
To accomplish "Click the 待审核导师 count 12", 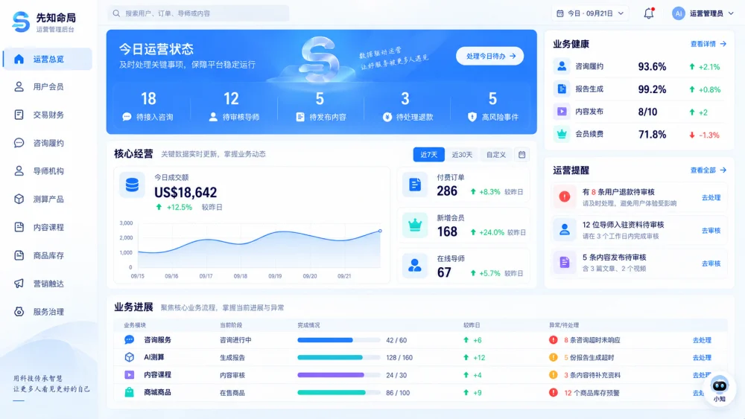I will (x=231, y=99).
